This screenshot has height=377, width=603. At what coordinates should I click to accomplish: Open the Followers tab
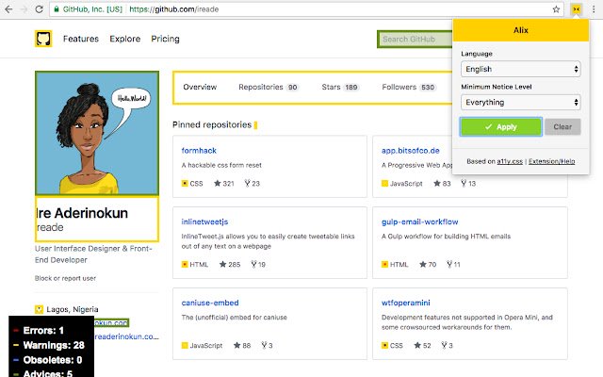pos(409,87)
